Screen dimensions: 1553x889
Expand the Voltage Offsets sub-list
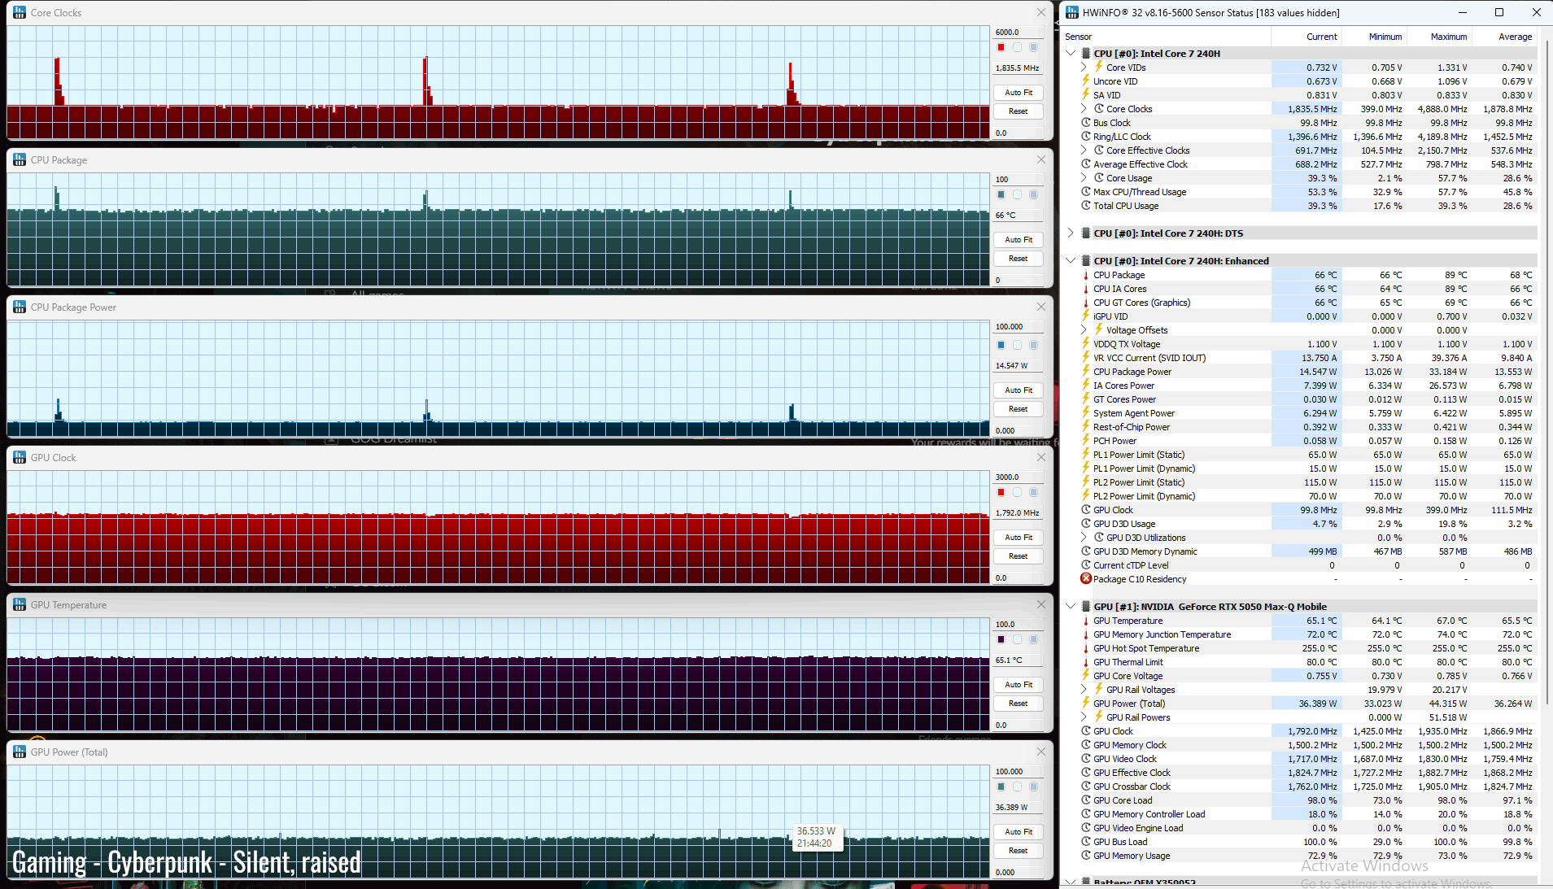(1084, 330)
